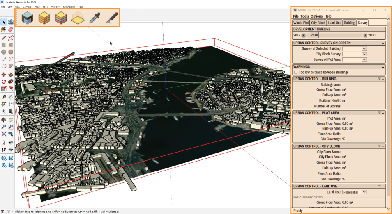Open the Extensions menu

pyautogui.click(x=69, y=7)
